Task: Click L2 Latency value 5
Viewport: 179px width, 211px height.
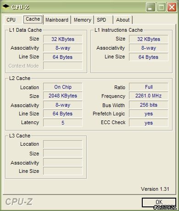Action: click(x=63, y=123)
